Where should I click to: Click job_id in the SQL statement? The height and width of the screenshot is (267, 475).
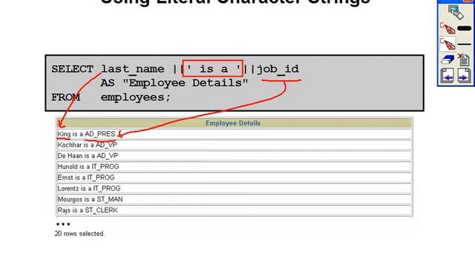(278, 69)
